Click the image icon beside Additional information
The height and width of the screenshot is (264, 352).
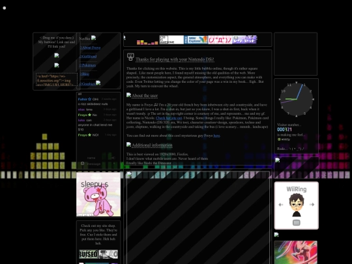128,145
